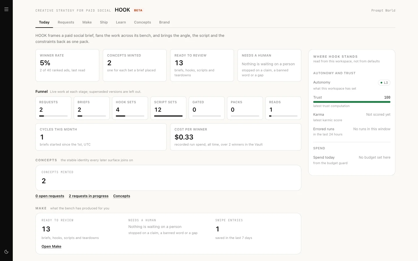Select the Winner Rate 5% card
This screenshot has width=418, height=261.
click(x=67, y=65)
